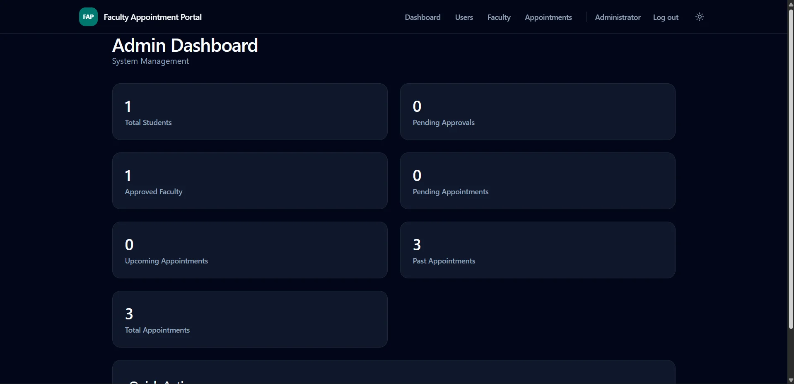The width and height of the screenshot is (794, 384).
Task: Click the Total Appointments label
Action: coord(157,330)
